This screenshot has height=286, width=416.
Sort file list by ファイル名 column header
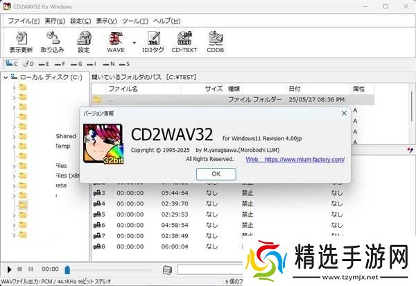pos(123,89)
